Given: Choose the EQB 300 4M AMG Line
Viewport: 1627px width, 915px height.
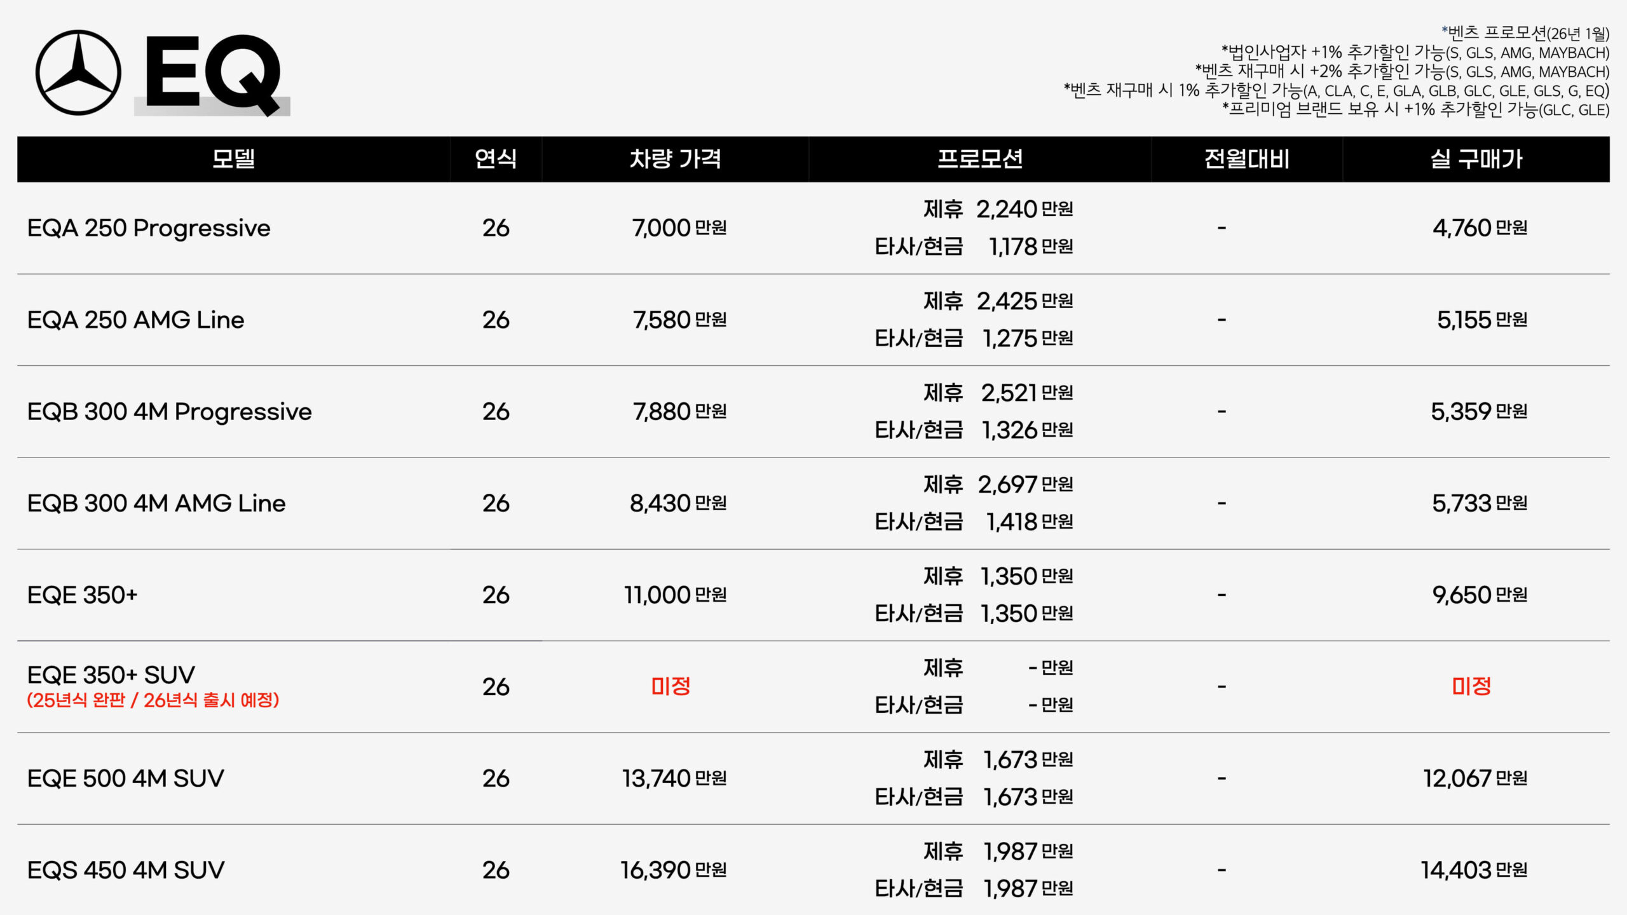Looking at the screenshot, I should [156, 503].
